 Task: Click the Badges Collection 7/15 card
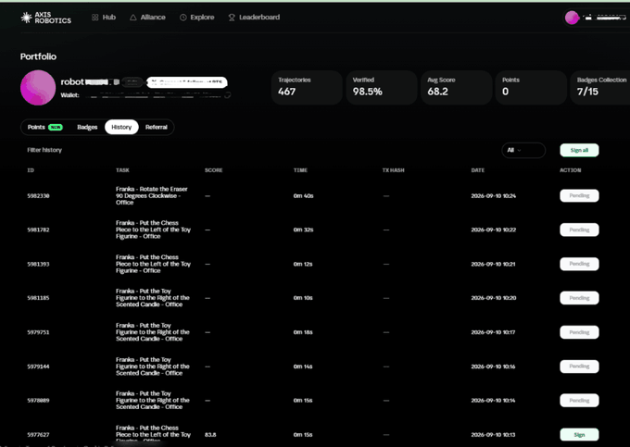point(600,88)
